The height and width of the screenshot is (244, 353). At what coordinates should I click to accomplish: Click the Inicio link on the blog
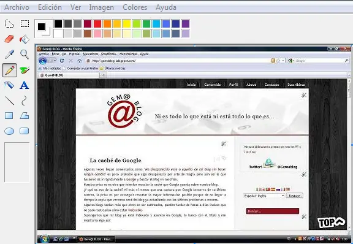[191, 85]
